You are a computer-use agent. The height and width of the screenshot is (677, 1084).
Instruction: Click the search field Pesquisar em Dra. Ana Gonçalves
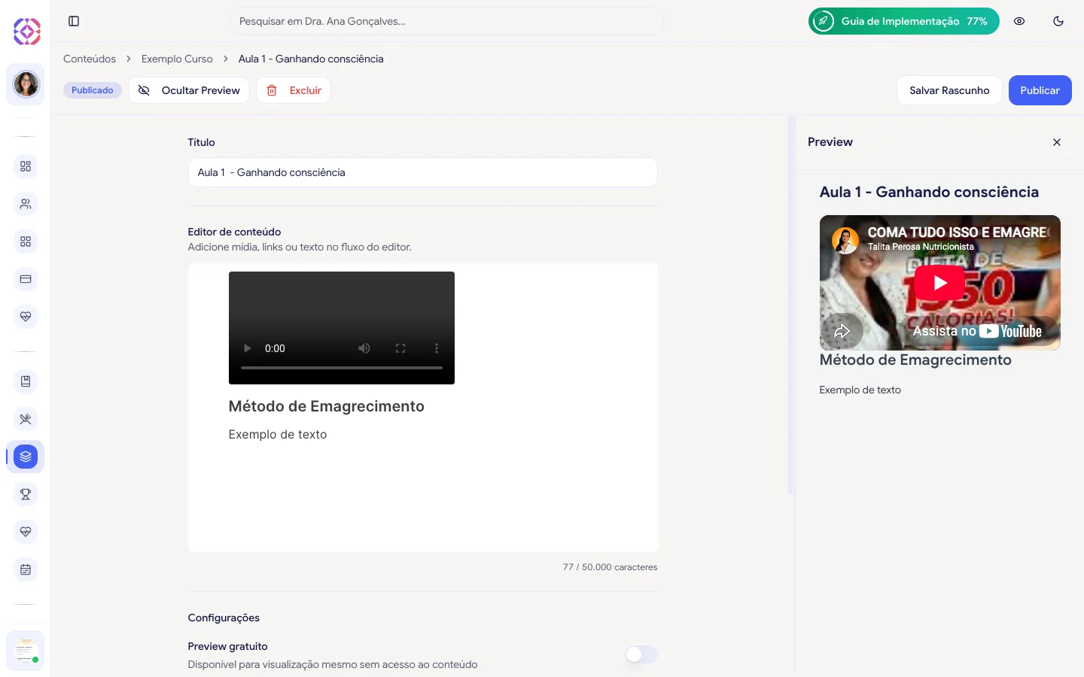[x=446, y=21]
